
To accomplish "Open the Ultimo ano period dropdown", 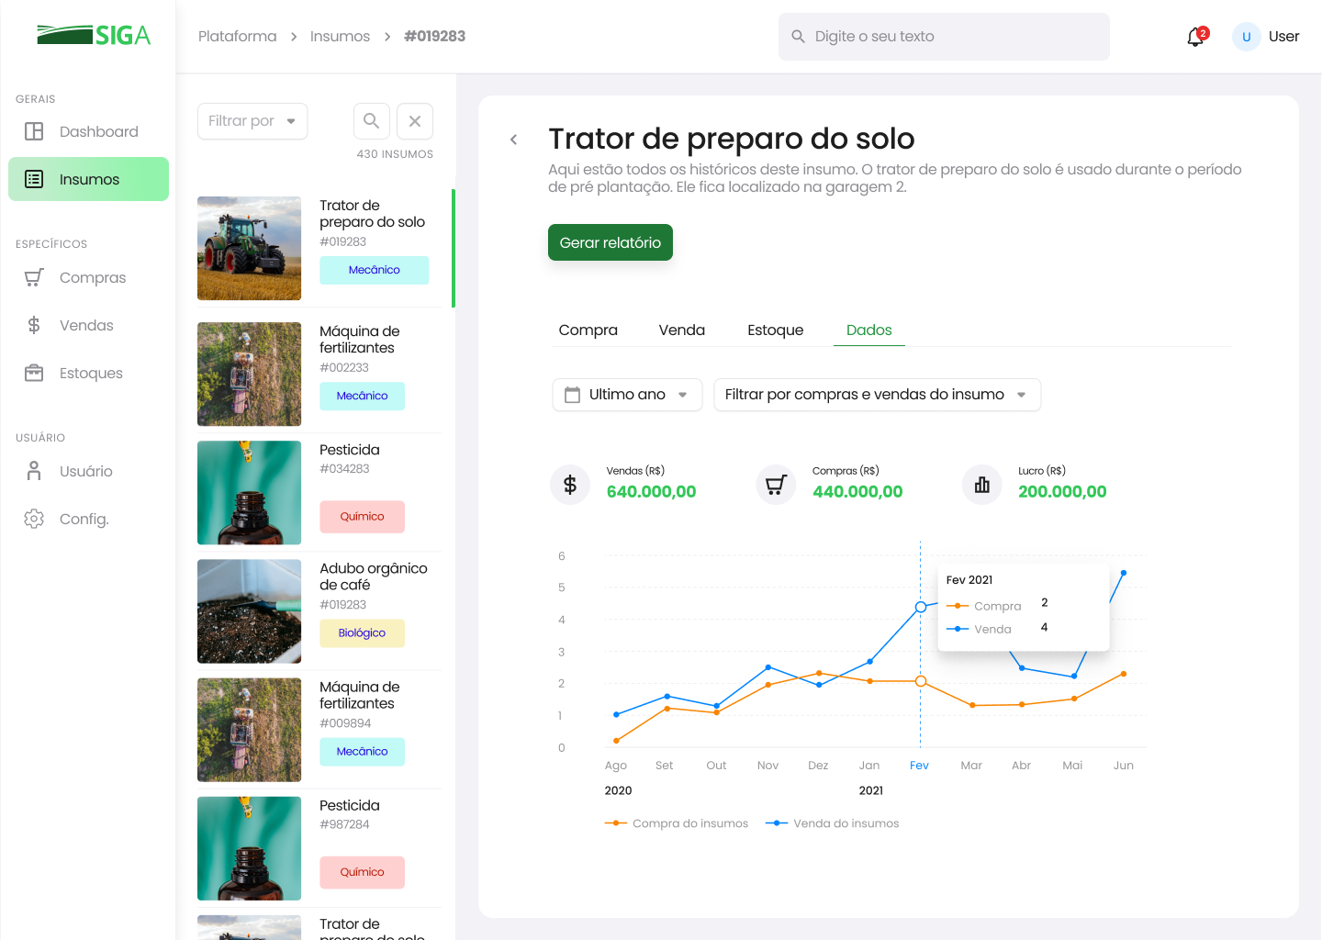I will tap(627, 395).
